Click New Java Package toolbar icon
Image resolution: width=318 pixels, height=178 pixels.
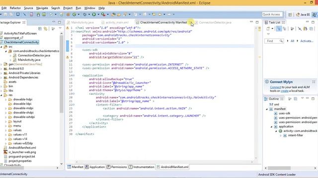coord(68,14)
